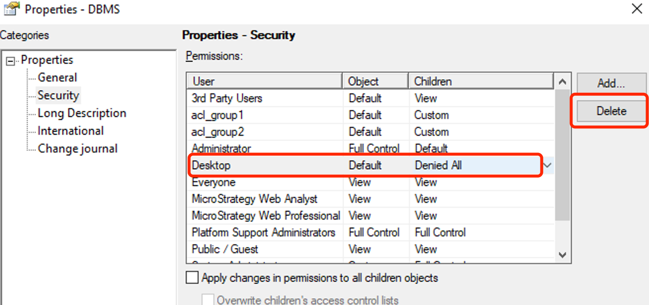Click the Everyone entry in Permissions
Screen dimensions: 649x305
tap(213, 182)
